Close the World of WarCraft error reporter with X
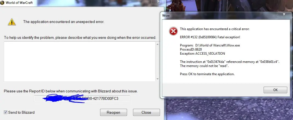Screen dimensions: 293x120 tap(158, 1)
